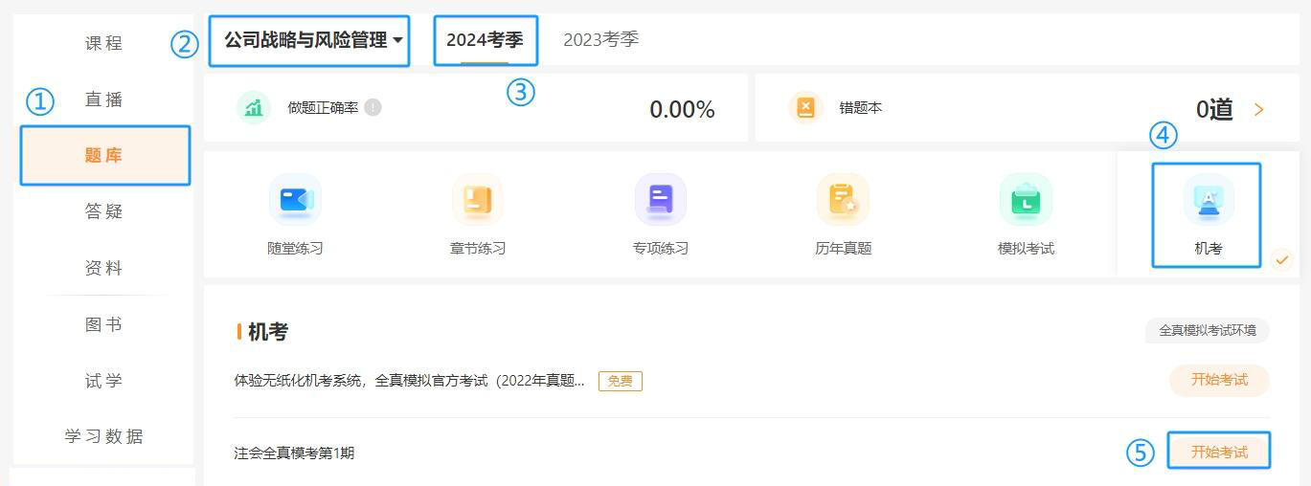Click the 全真模拟考试环境 label

(1207, 330)
